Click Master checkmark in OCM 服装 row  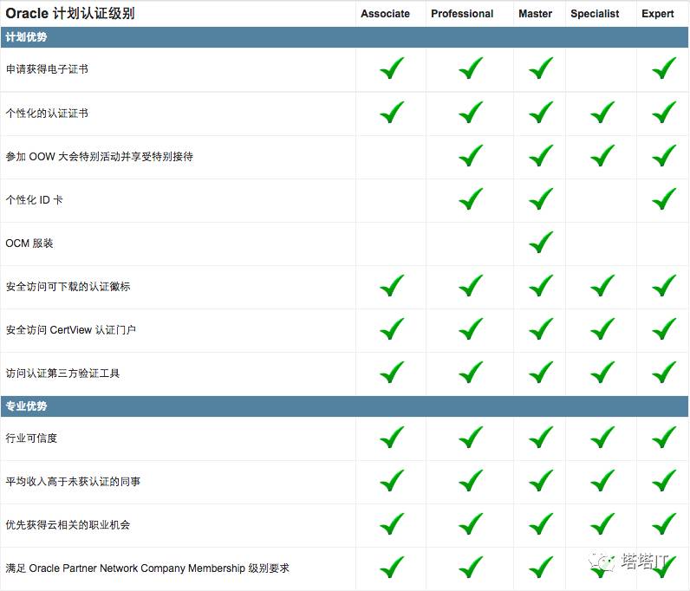(x=541, y=243)
